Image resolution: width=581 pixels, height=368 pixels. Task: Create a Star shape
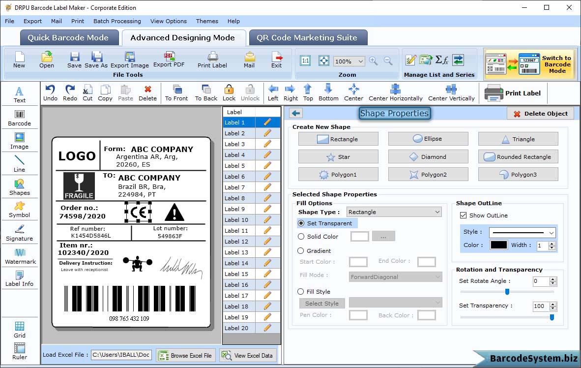[x=338, y=156]
